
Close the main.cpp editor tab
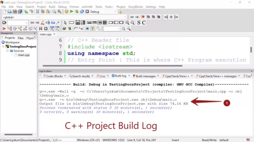coord(54,34)
